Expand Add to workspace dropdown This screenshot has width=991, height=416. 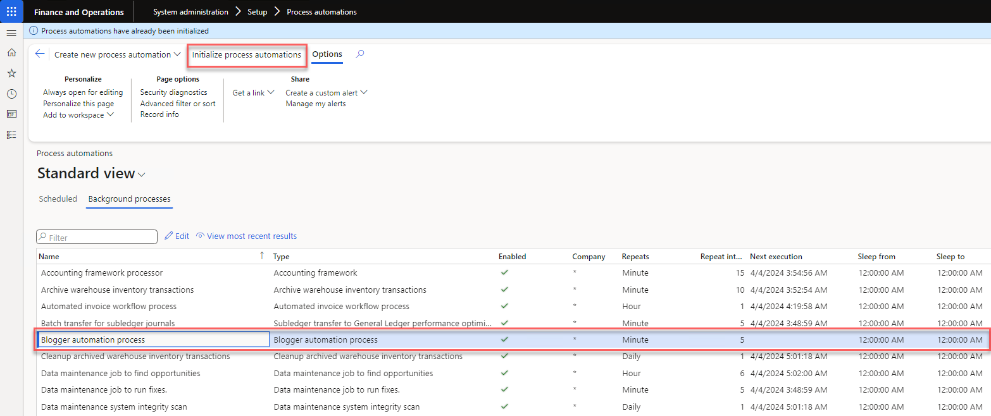coord(78,114)
